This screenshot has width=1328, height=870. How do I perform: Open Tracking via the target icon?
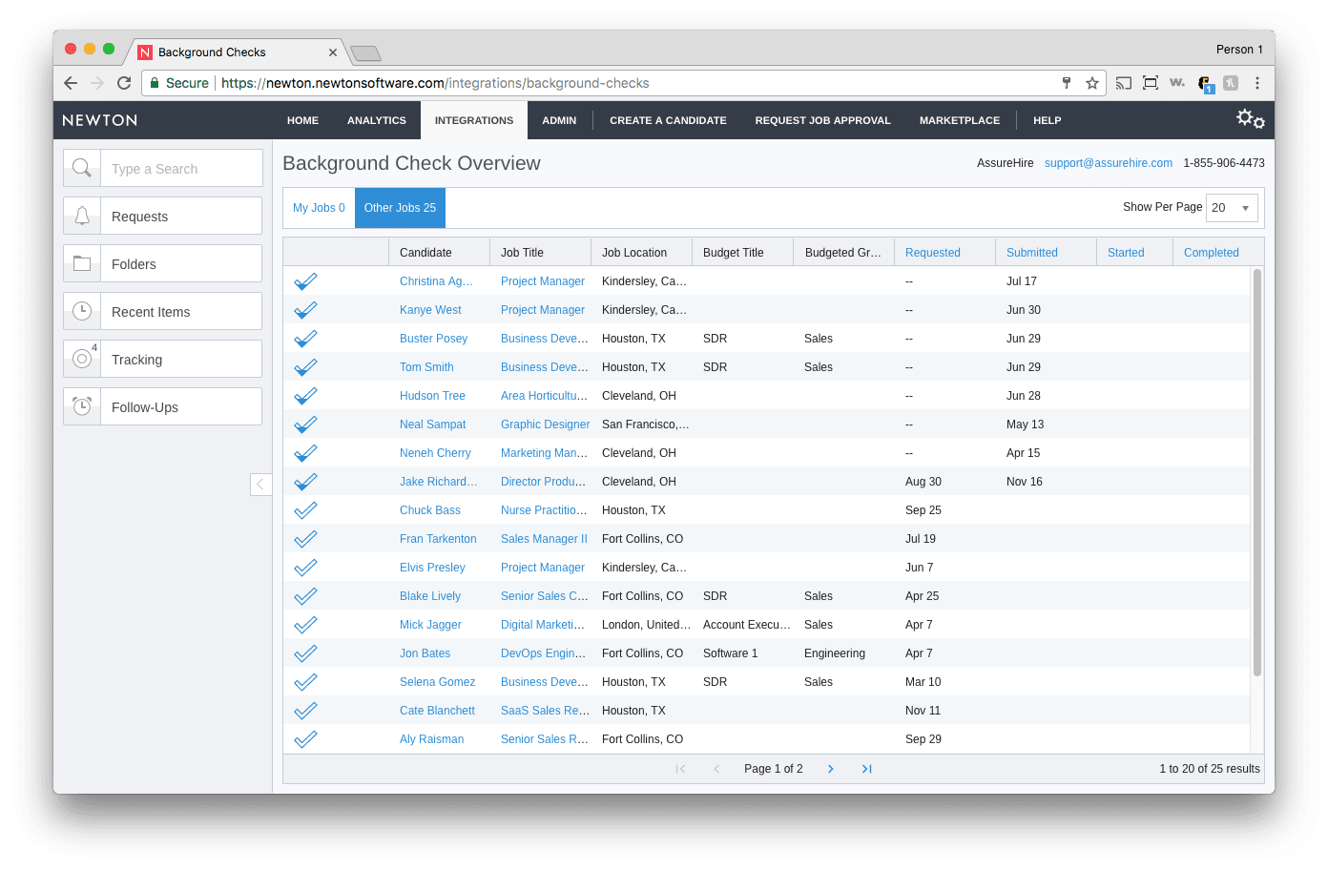82,359
